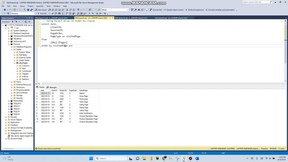Expand the System Databases node
The height and width of the screenshot is (162, 288).
(9, 31)
